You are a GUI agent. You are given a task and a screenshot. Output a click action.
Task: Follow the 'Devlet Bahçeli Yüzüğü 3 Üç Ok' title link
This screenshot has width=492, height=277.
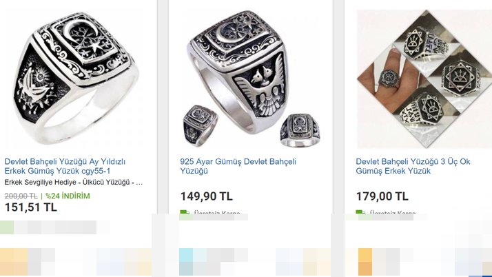(413, 166)
